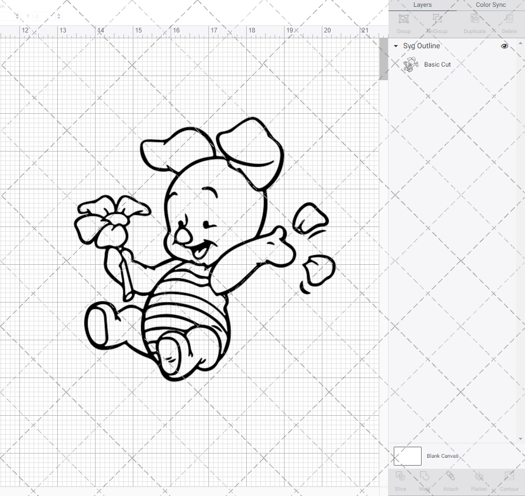Click the Basic Cut layer thumbnail
The height and width of the screenshot is (496, 525).
(411, 64)
